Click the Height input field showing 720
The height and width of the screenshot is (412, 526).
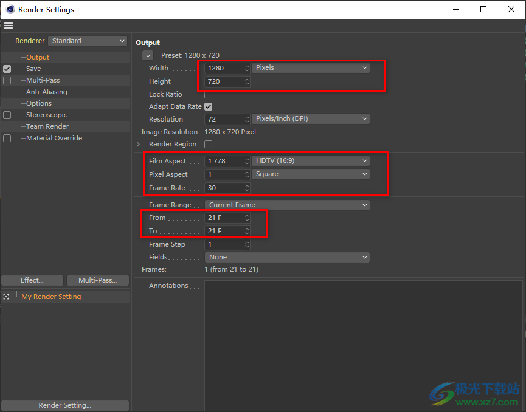224,81
